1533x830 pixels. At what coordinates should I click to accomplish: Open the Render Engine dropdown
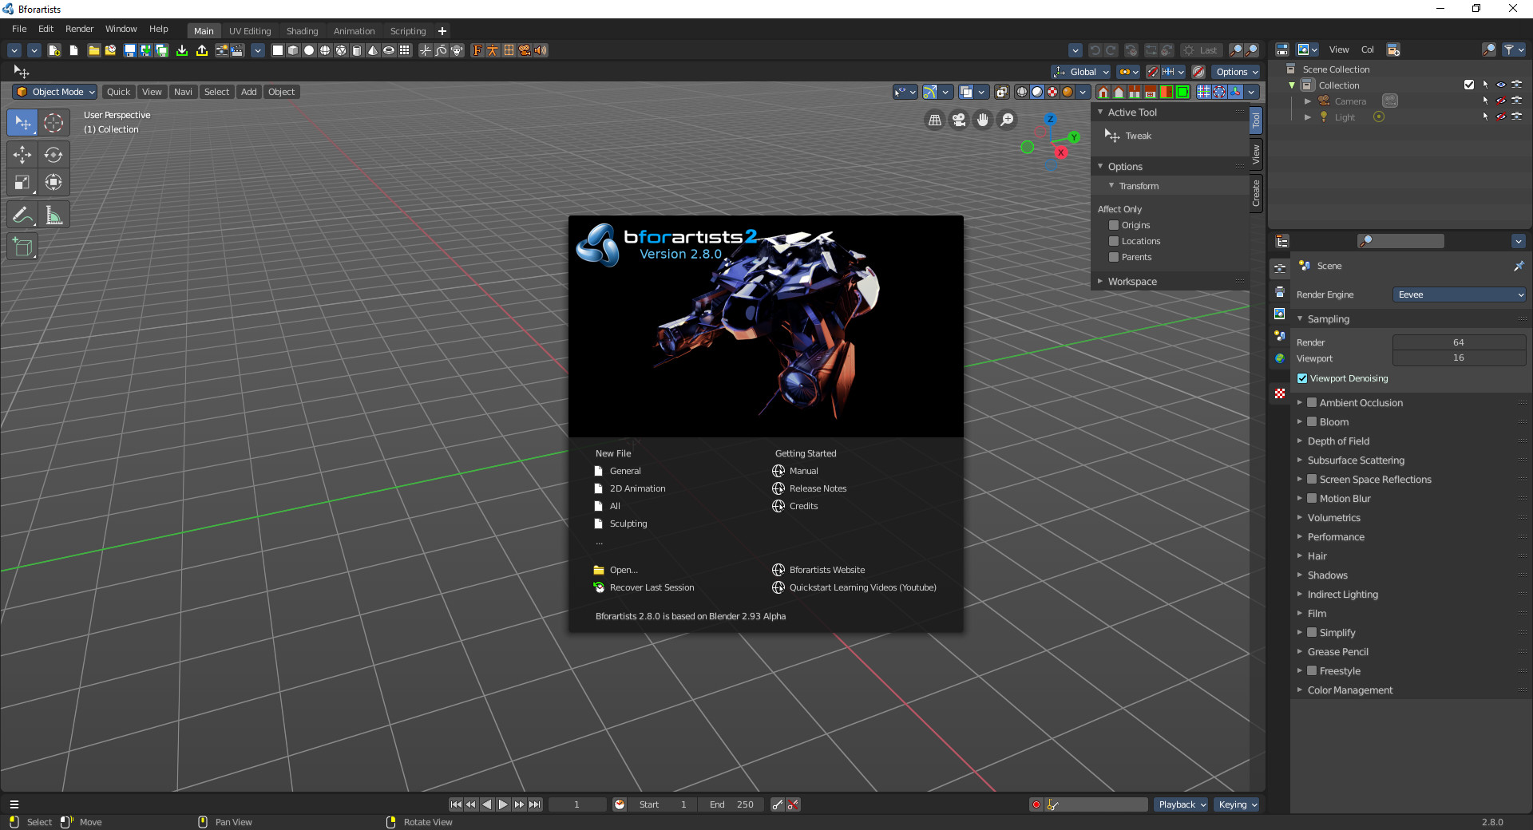pyautogui.click(x=1459, y=294)
